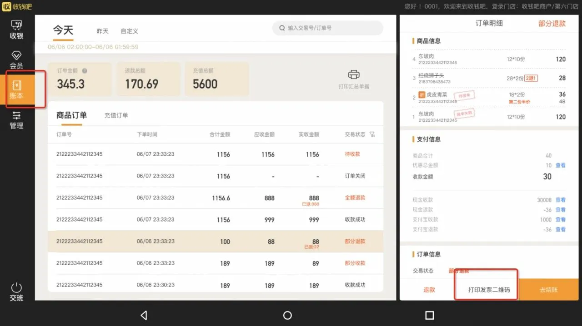Switch to the 自定义 custom date tab
Viewport: 582px width, 326px height.
coord(130,31)
